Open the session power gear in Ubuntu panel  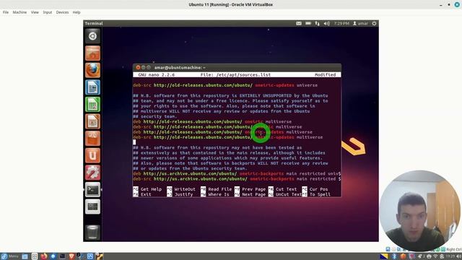coord(374,23)
